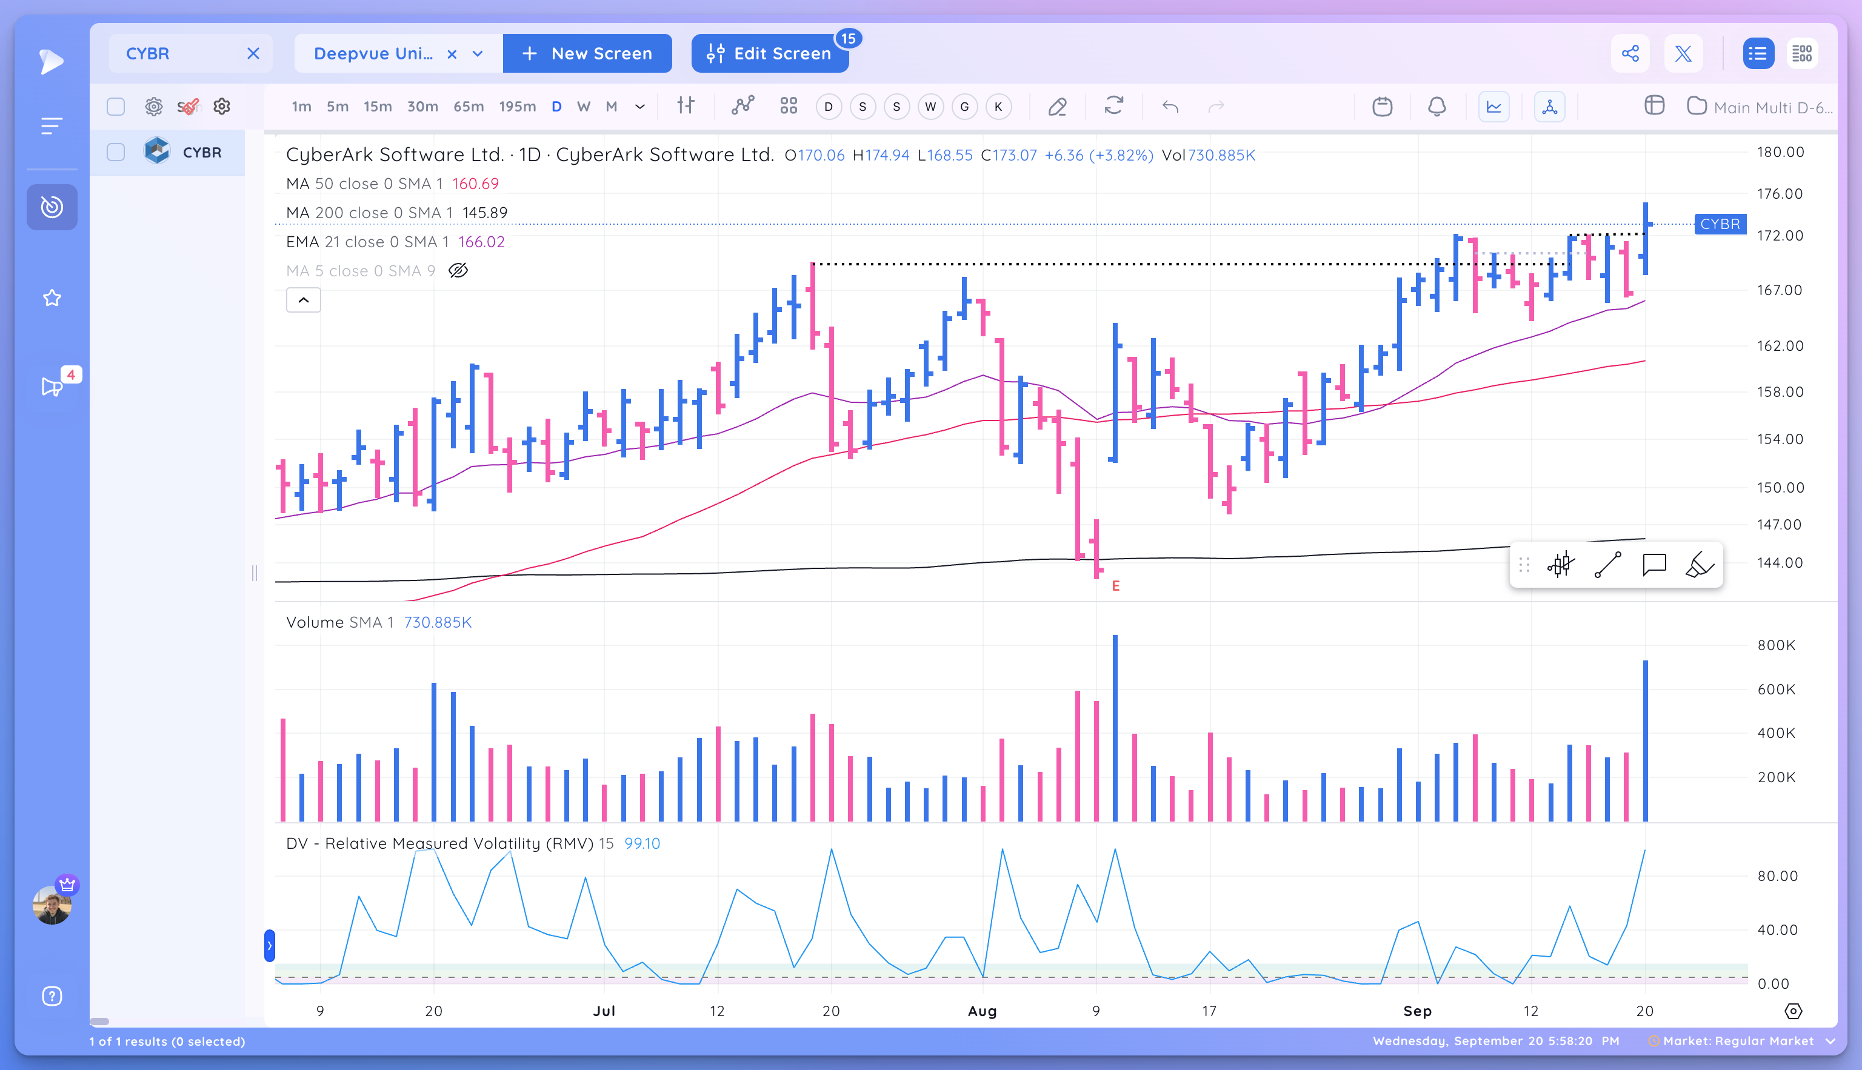The image size is (1862, 1070).
Task: Switch to grid view layout
Action: 1803,54
